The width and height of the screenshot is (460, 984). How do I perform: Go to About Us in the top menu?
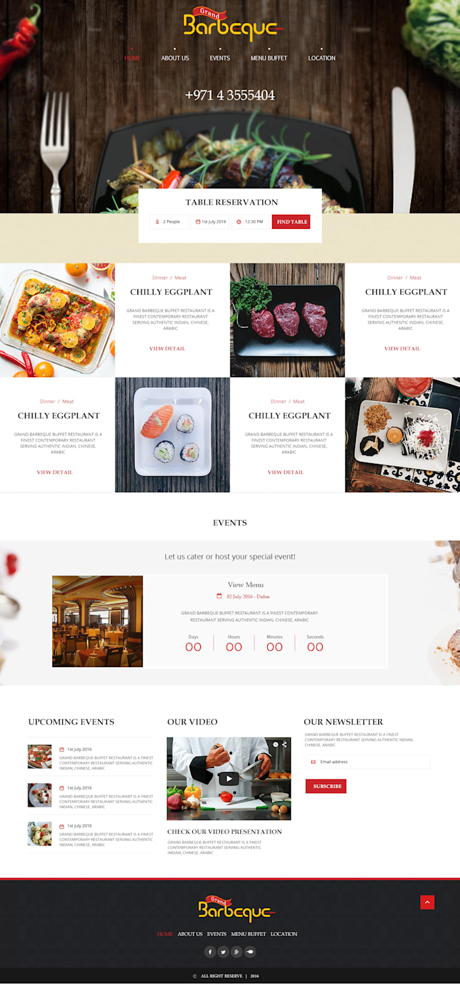(175, 58)
